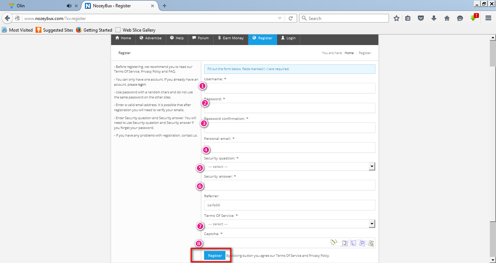Viewport: 496px width, 263px height.
Task: Open a new tab with plus button
Action: 164,6
